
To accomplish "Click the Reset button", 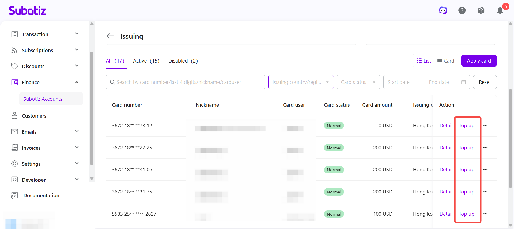I will pyautogui.click(x=485, y=82).
